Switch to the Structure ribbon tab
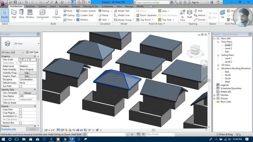The image size is (253, 142). pyautogui.click(x=30, y=6)
